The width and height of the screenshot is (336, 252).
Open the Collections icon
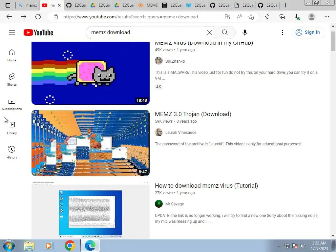pyautogui.click(x=282, y=17)
